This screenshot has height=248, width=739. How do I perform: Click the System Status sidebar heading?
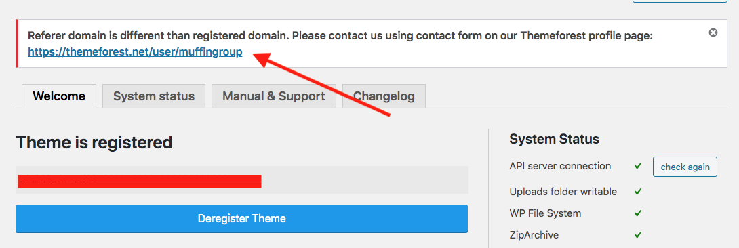click(x=555, y=139)
